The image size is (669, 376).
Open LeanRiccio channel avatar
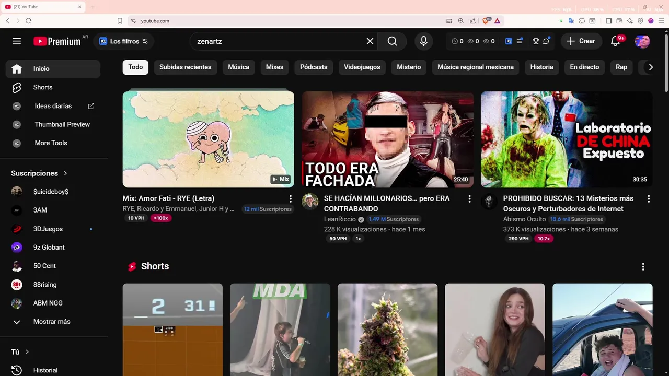[x=310, y=202]
